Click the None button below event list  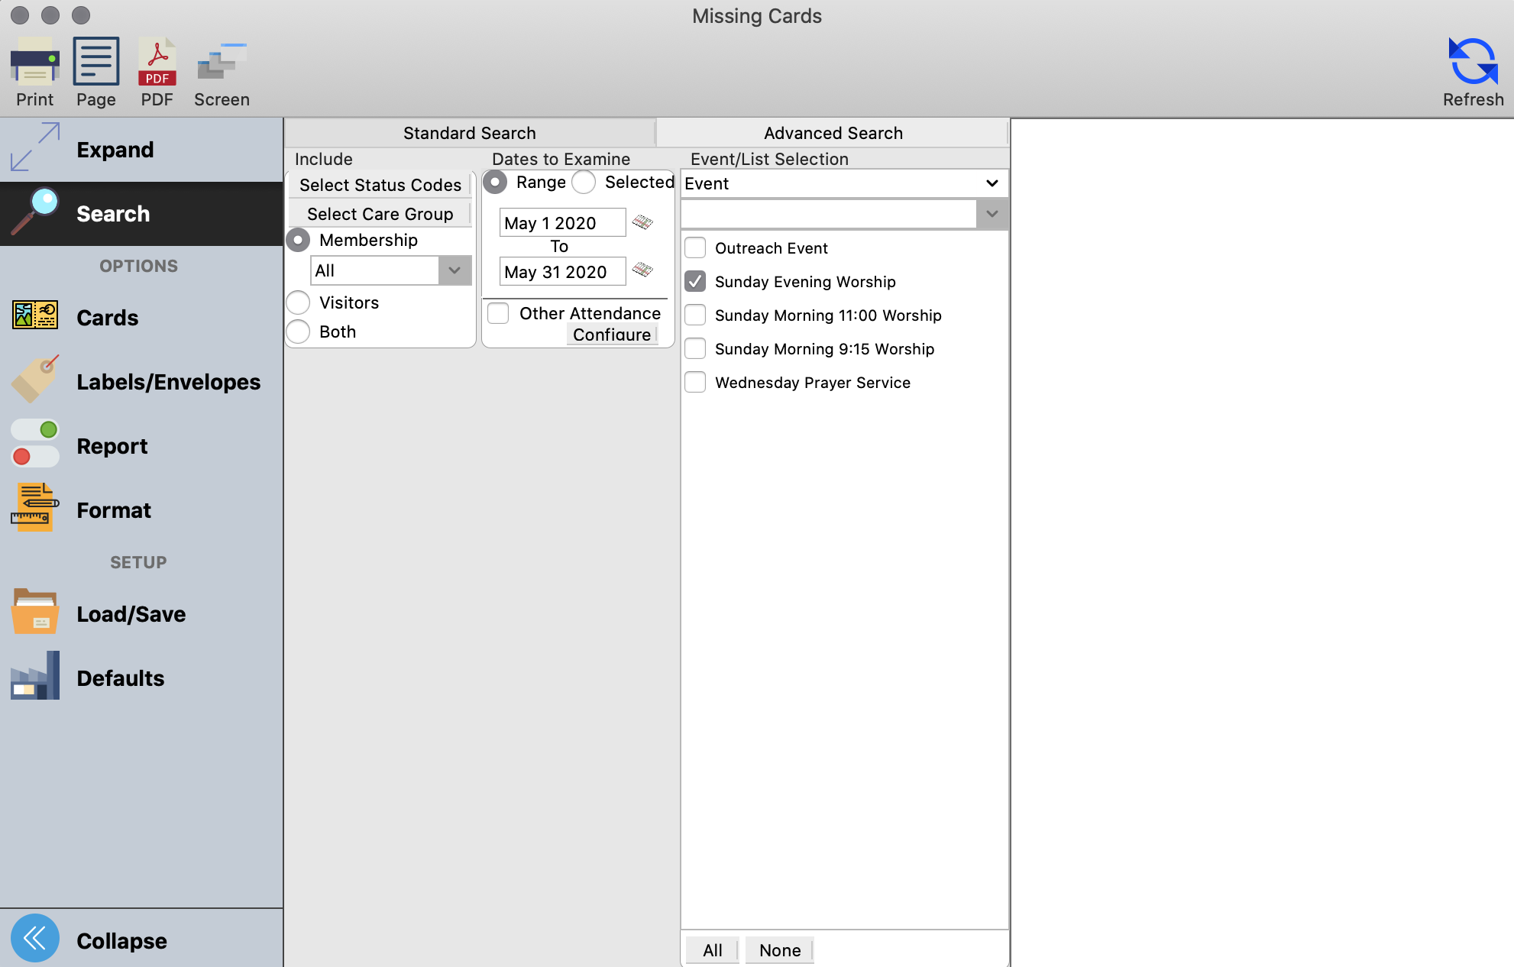click(x=779, y=950)
